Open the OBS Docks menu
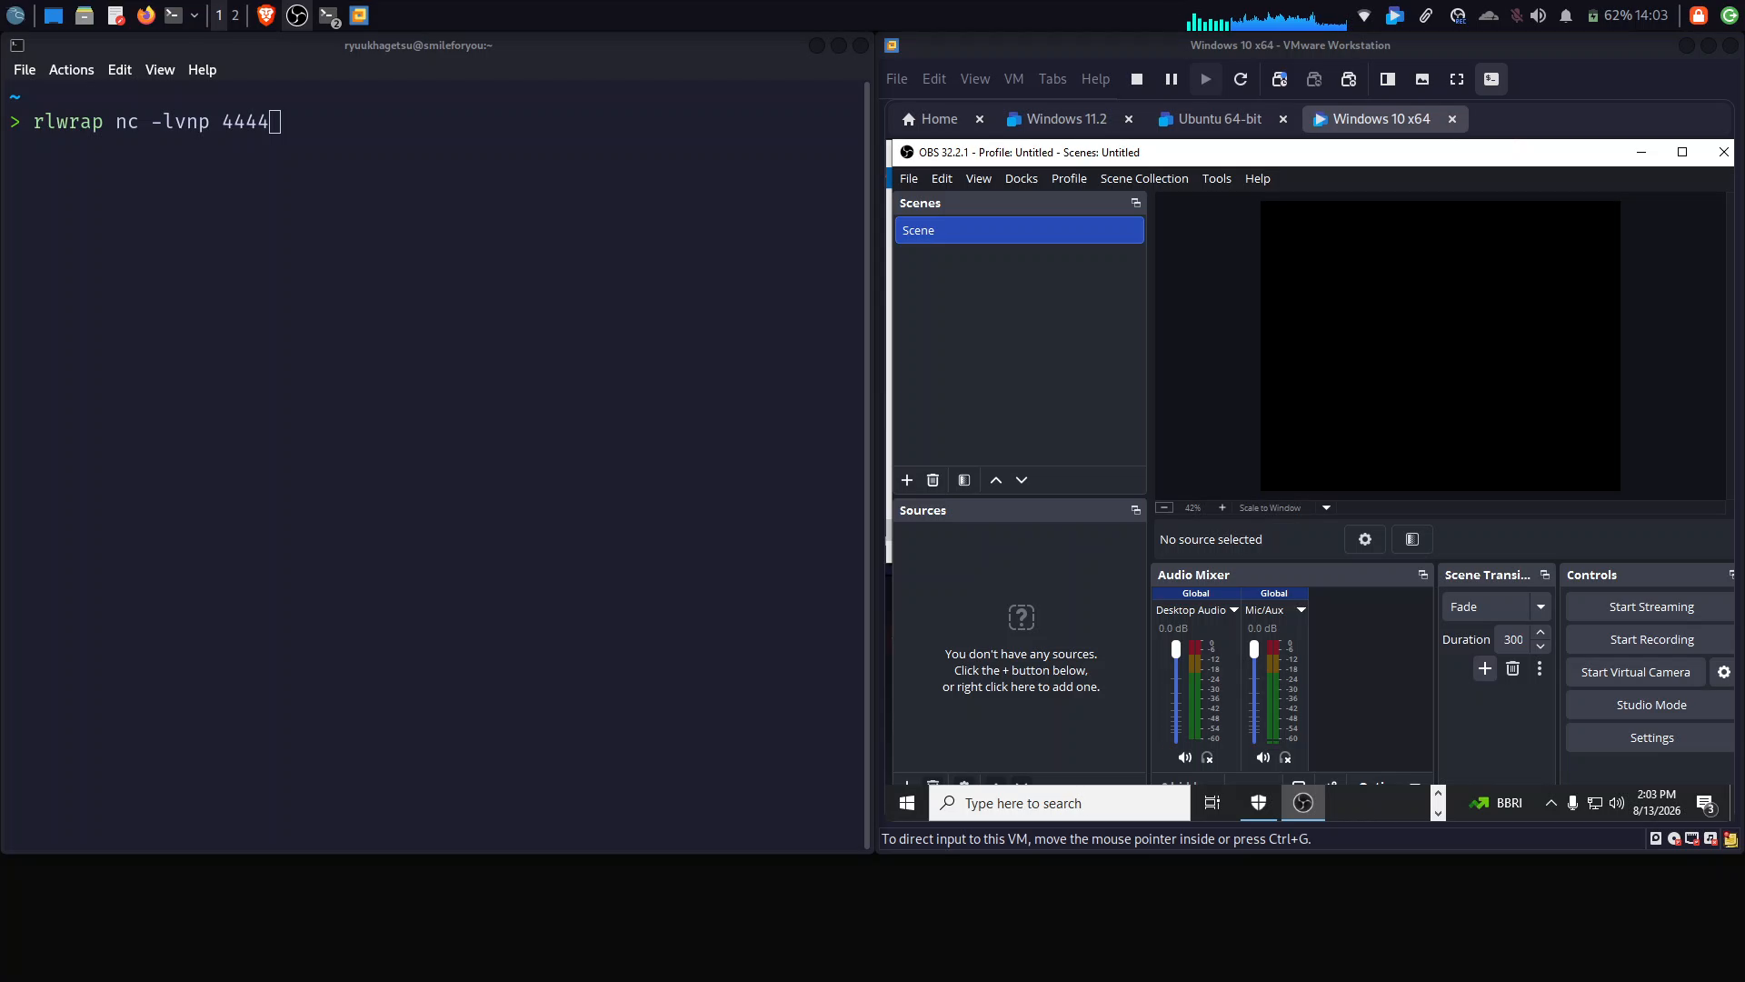 point(1021,178)
